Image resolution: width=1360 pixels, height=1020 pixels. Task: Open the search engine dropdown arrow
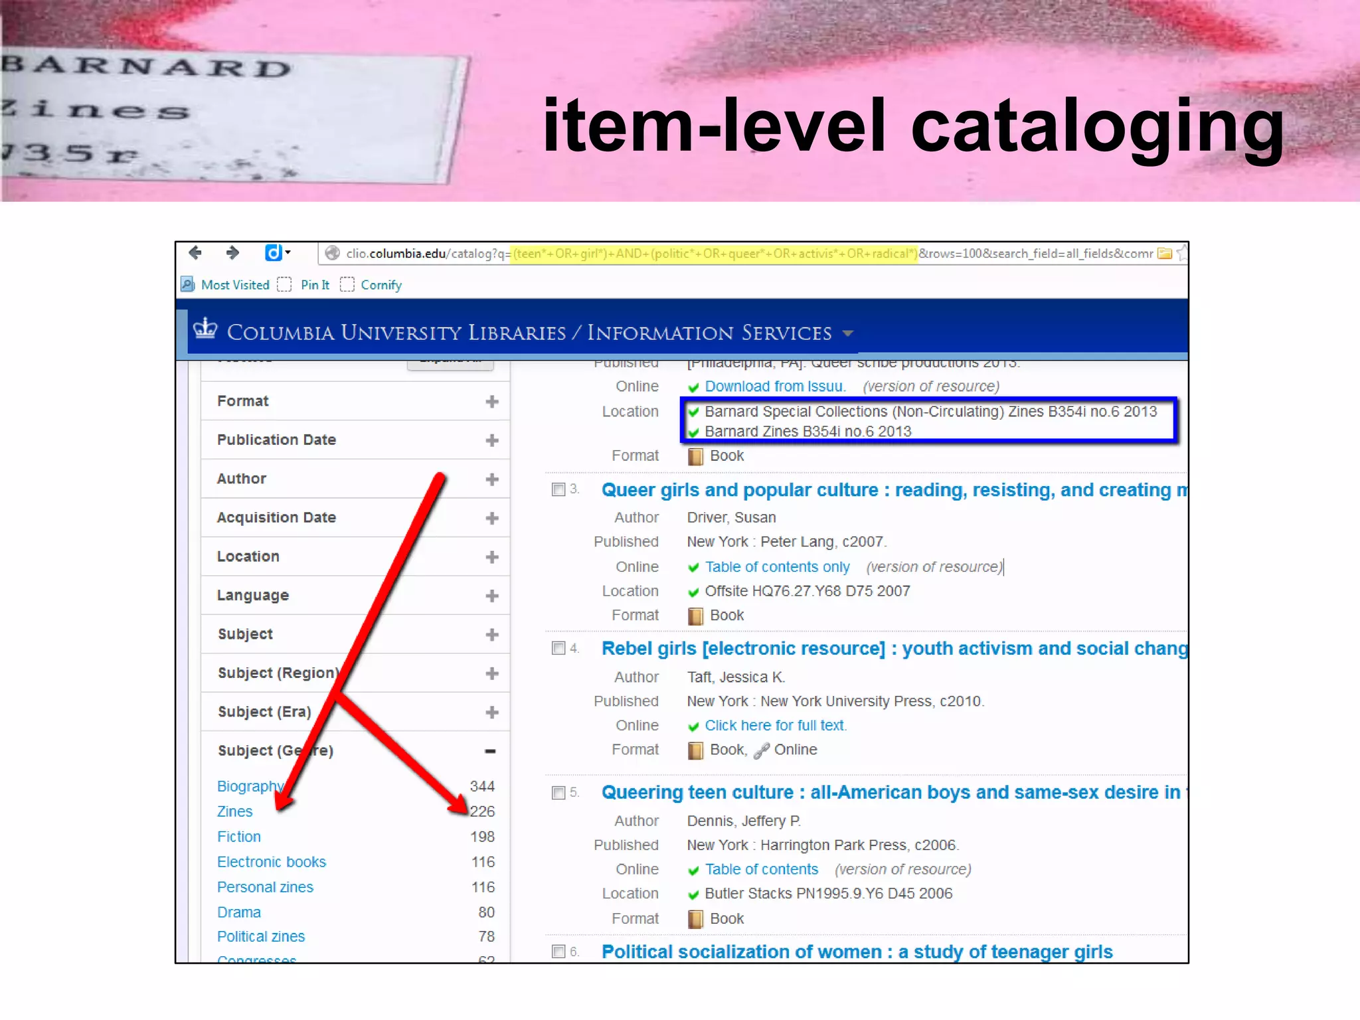(x=288, y=252)
